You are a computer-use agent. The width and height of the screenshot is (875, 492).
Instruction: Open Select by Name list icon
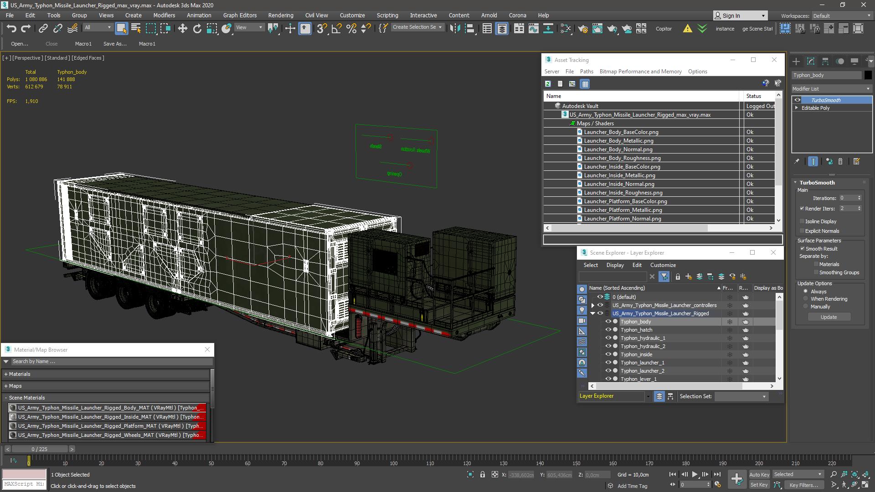(136, 29)
